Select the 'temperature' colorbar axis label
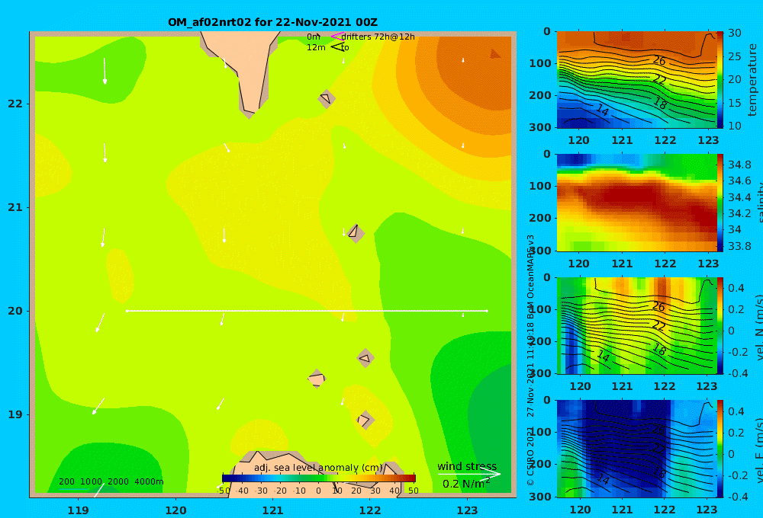The width and height of the screenshot is (763, 518). [x=752, y=80]
